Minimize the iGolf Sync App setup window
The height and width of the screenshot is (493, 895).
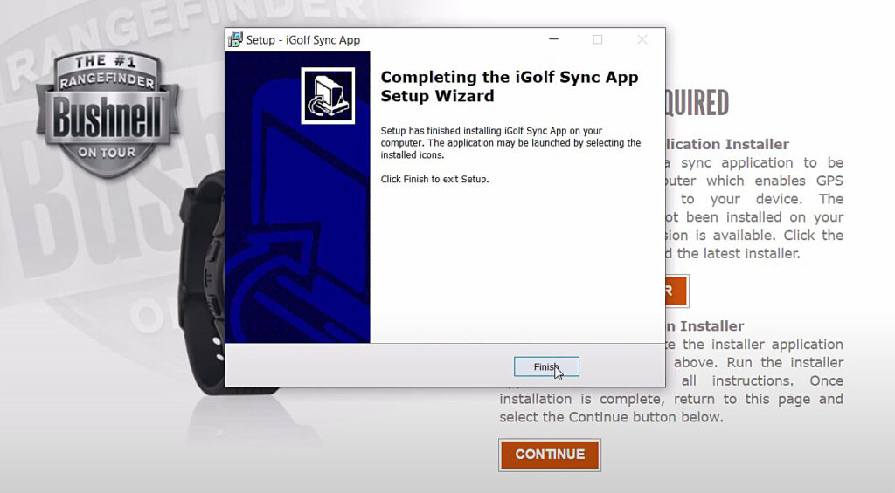[x=553, y=39]
